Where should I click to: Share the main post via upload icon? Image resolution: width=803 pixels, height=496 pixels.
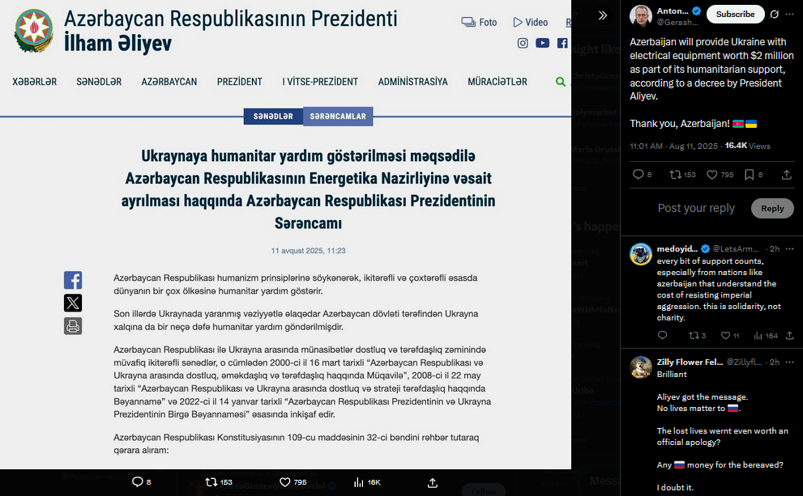[x=787, y=175]
